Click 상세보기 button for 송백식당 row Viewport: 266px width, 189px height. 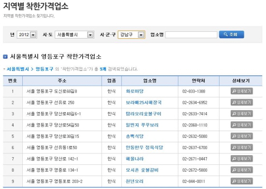coord(242,136)
